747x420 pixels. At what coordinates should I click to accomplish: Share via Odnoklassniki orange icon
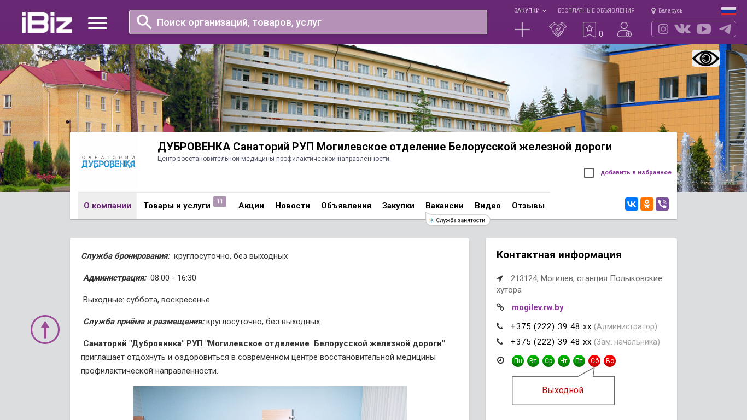[647, 204]
